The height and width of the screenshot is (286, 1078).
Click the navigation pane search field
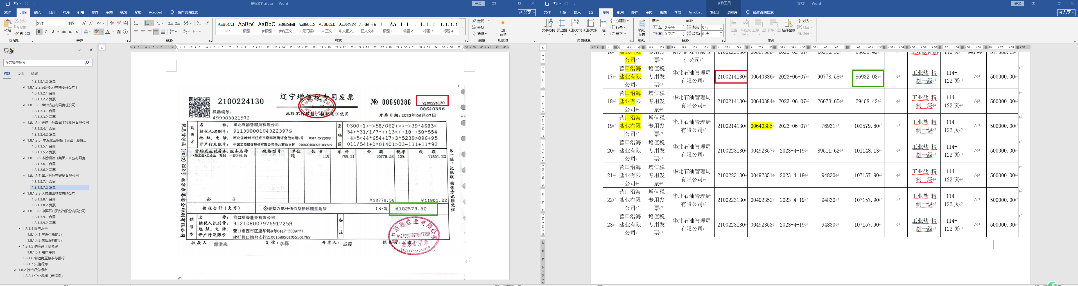[44, 63]
